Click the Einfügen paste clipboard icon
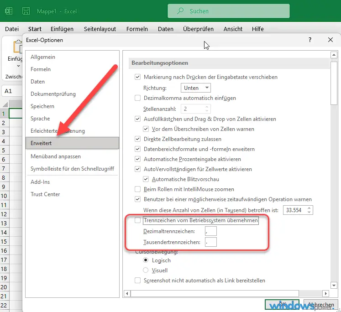 click(18, 47)
